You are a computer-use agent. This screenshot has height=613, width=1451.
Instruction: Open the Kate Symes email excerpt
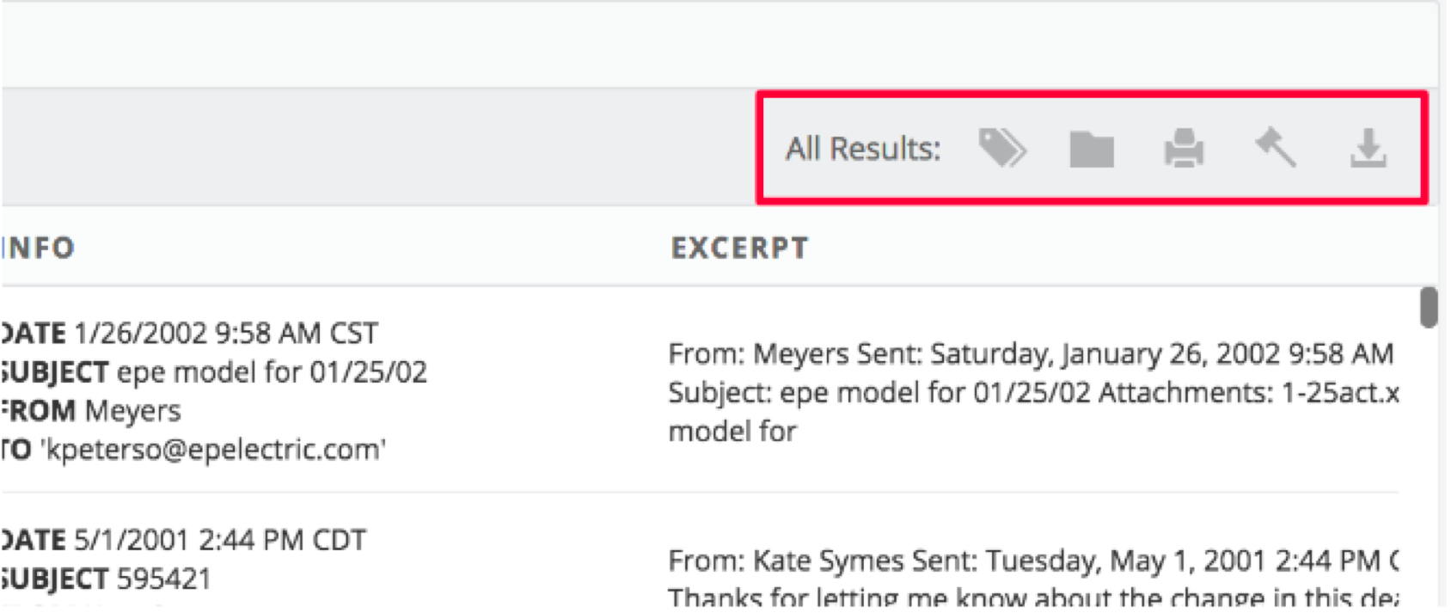(1033, 578)
